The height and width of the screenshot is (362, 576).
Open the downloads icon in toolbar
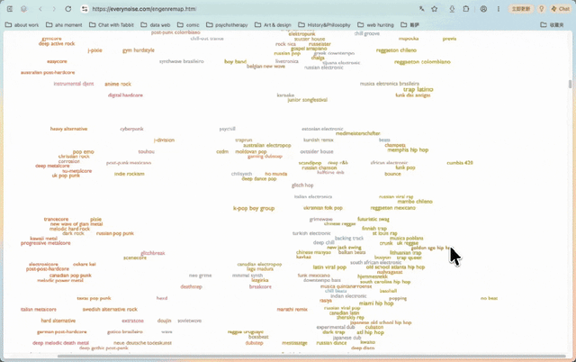click(452, 9)
